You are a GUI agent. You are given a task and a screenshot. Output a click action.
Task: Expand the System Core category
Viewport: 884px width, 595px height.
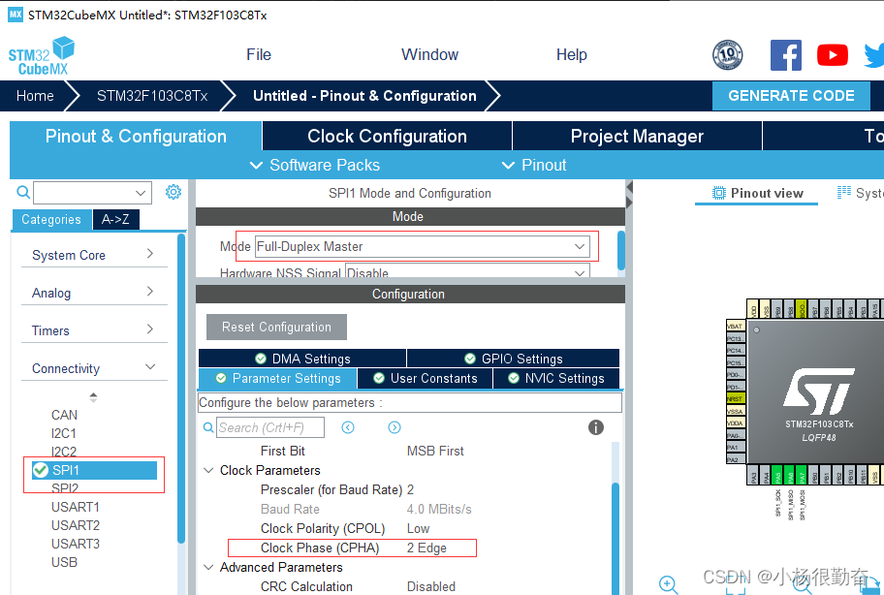[x=94, y=255]
